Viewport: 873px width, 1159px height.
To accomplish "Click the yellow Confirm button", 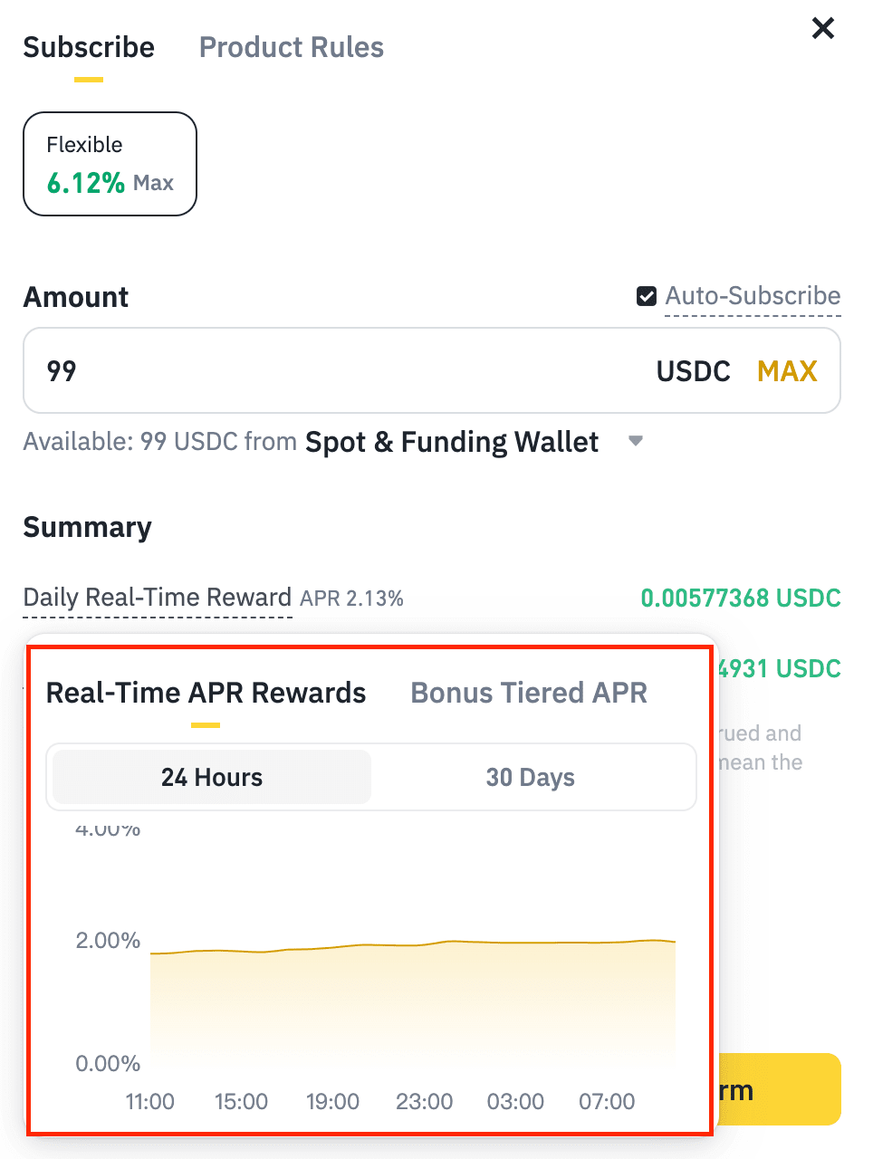I will point(777,1089).
